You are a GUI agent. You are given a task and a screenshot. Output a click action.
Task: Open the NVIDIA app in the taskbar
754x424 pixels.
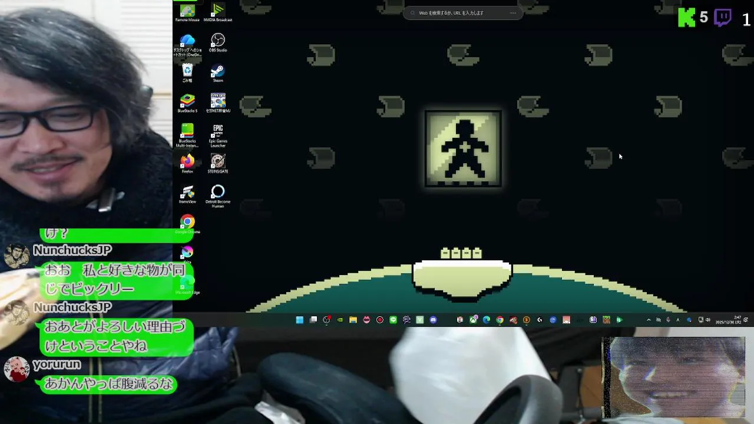coord(340,320)
